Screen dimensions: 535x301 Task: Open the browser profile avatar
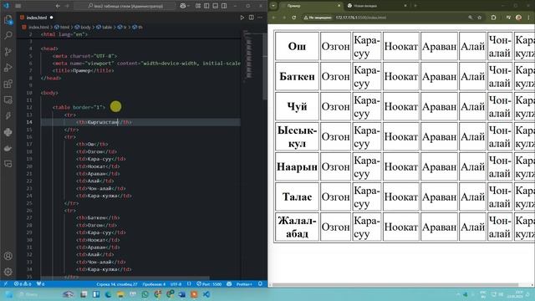[x=518, y=18]
